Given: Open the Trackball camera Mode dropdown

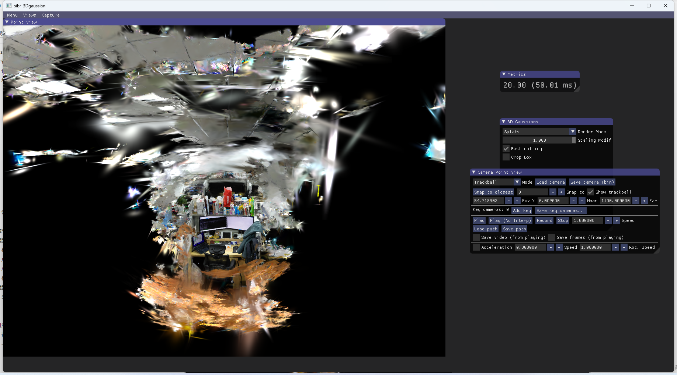Looking at the screenshot, I should (x=496, y=182).
